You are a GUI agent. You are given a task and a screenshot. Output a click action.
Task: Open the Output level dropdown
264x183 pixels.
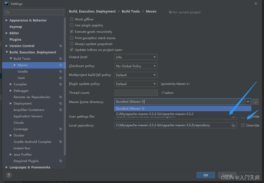136,57
